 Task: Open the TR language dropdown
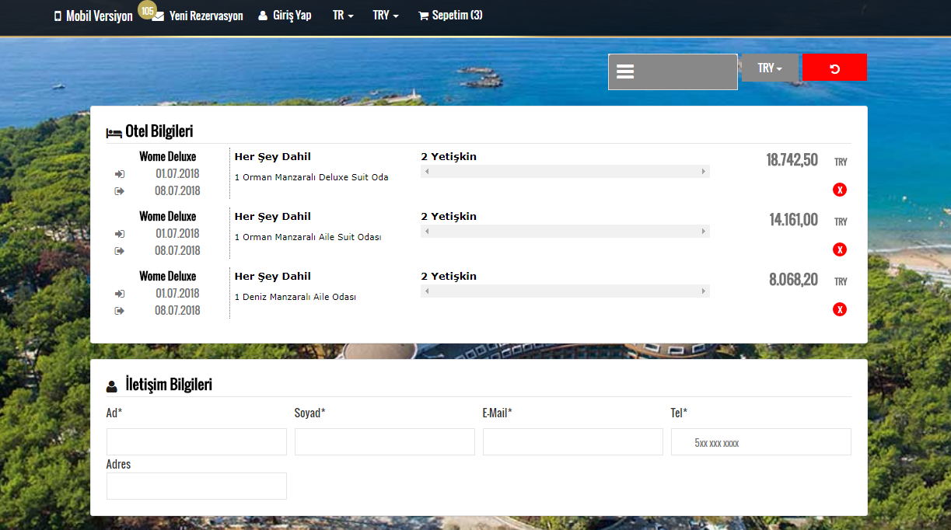343,15
